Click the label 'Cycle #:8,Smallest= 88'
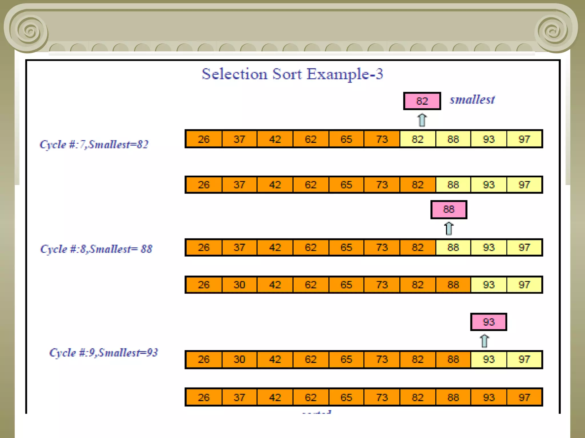The image size is (585, 438). (x=96, y=249)
